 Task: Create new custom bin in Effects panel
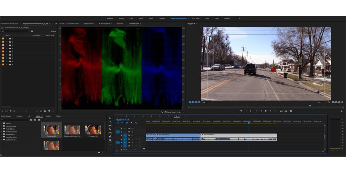pyautogui.click(x=99, y=152)
